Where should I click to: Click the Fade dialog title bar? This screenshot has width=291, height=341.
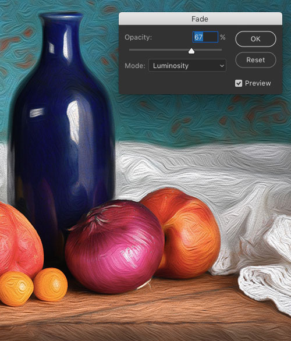pos(200,19)
